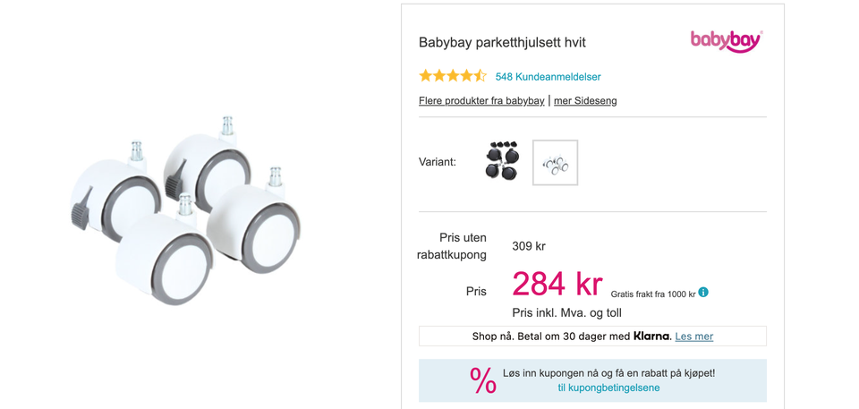Image resolution: width=859 pixels, height=409 pixels.
Task: Click the babybay brand logo
Action: tap(727, 41)
